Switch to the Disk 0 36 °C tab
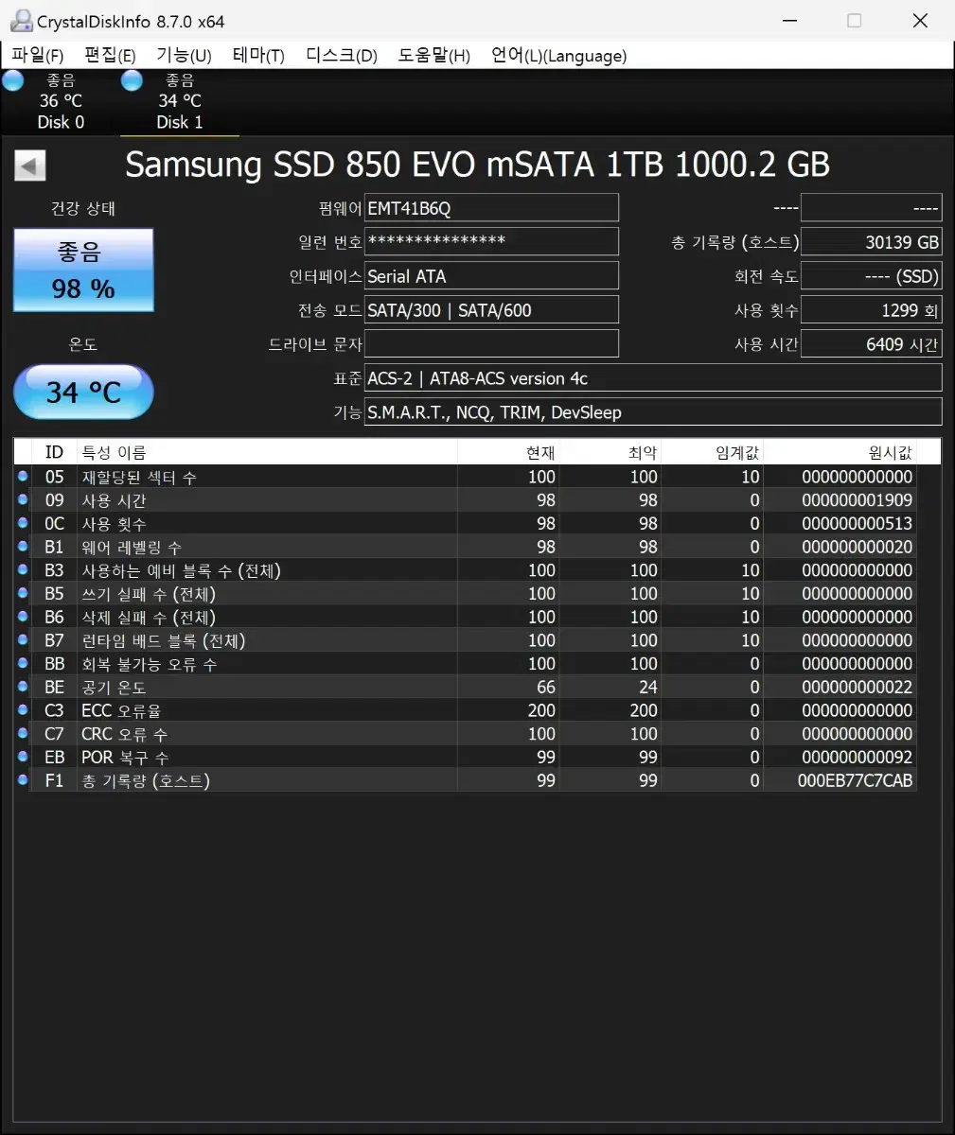955x1135 pixels. 60,101
